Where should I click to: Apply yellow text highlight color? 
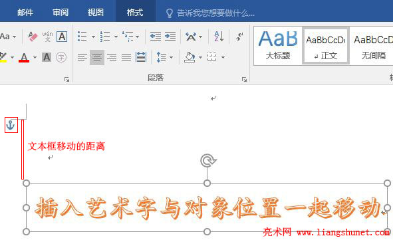click(x=3, y=57)
